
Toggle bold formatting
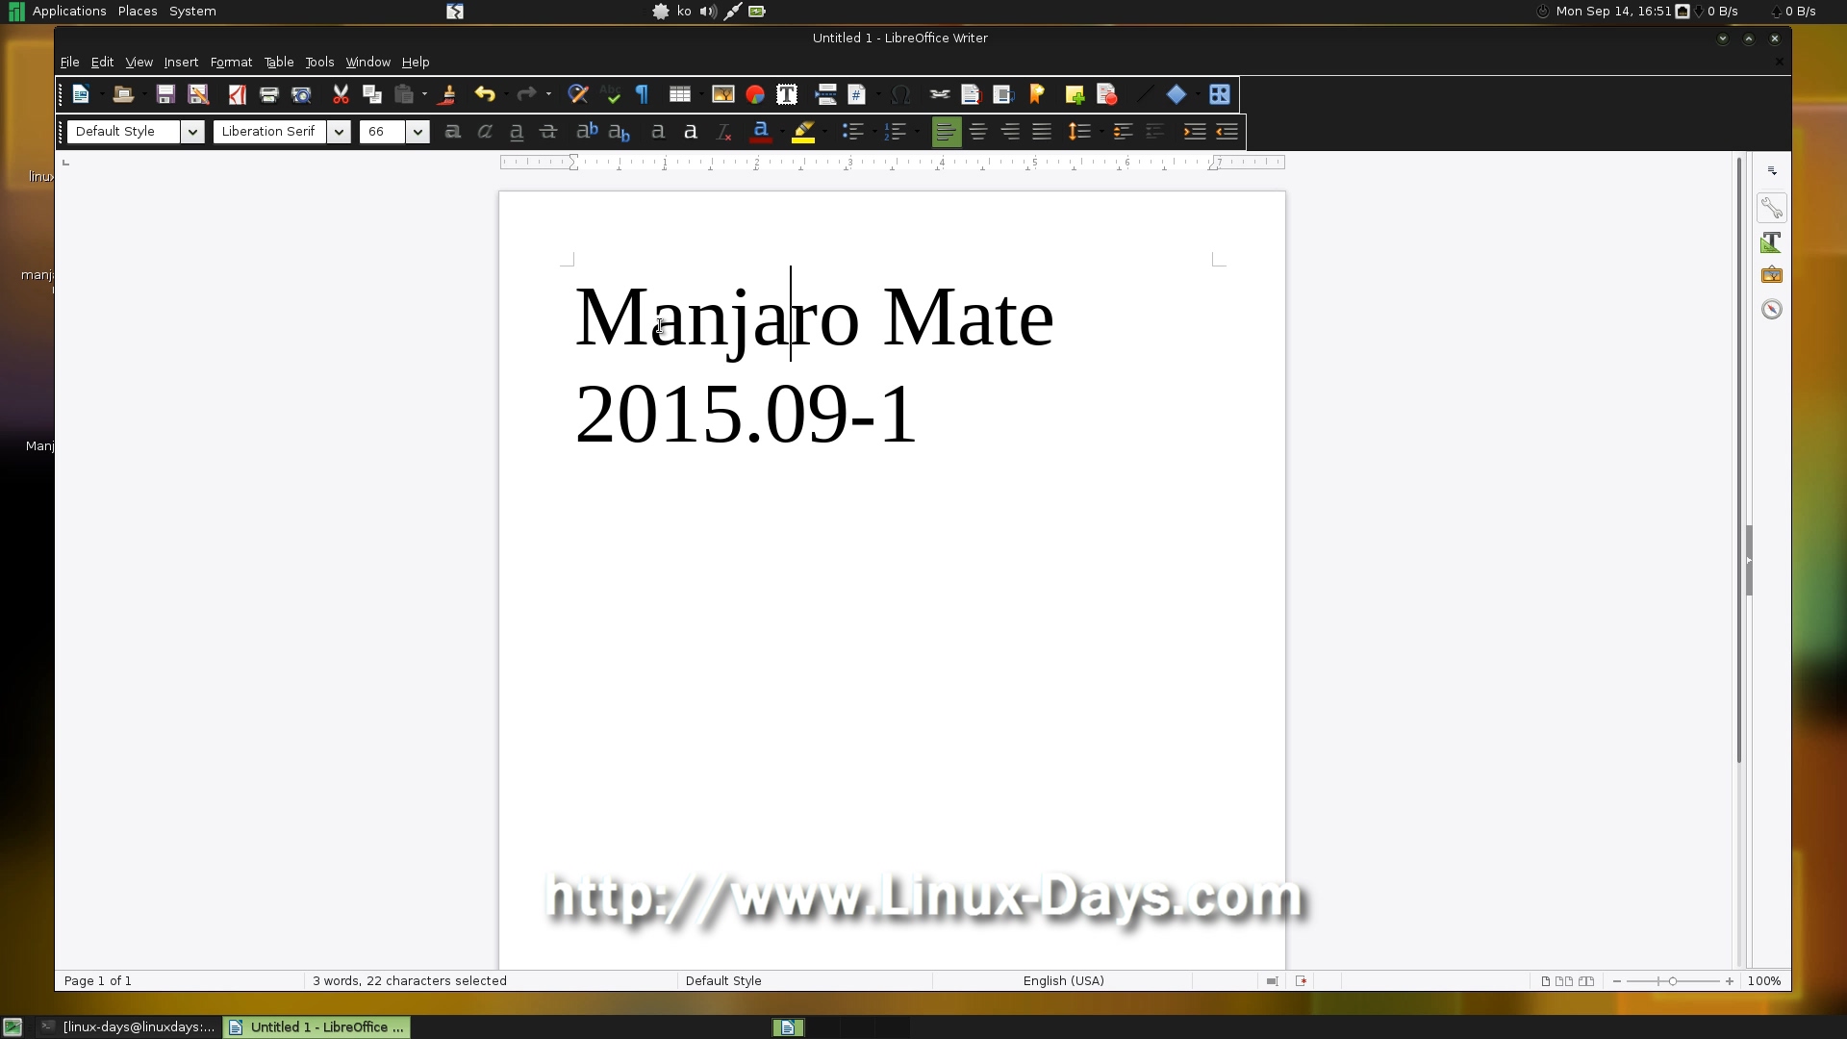pos(452,132)
